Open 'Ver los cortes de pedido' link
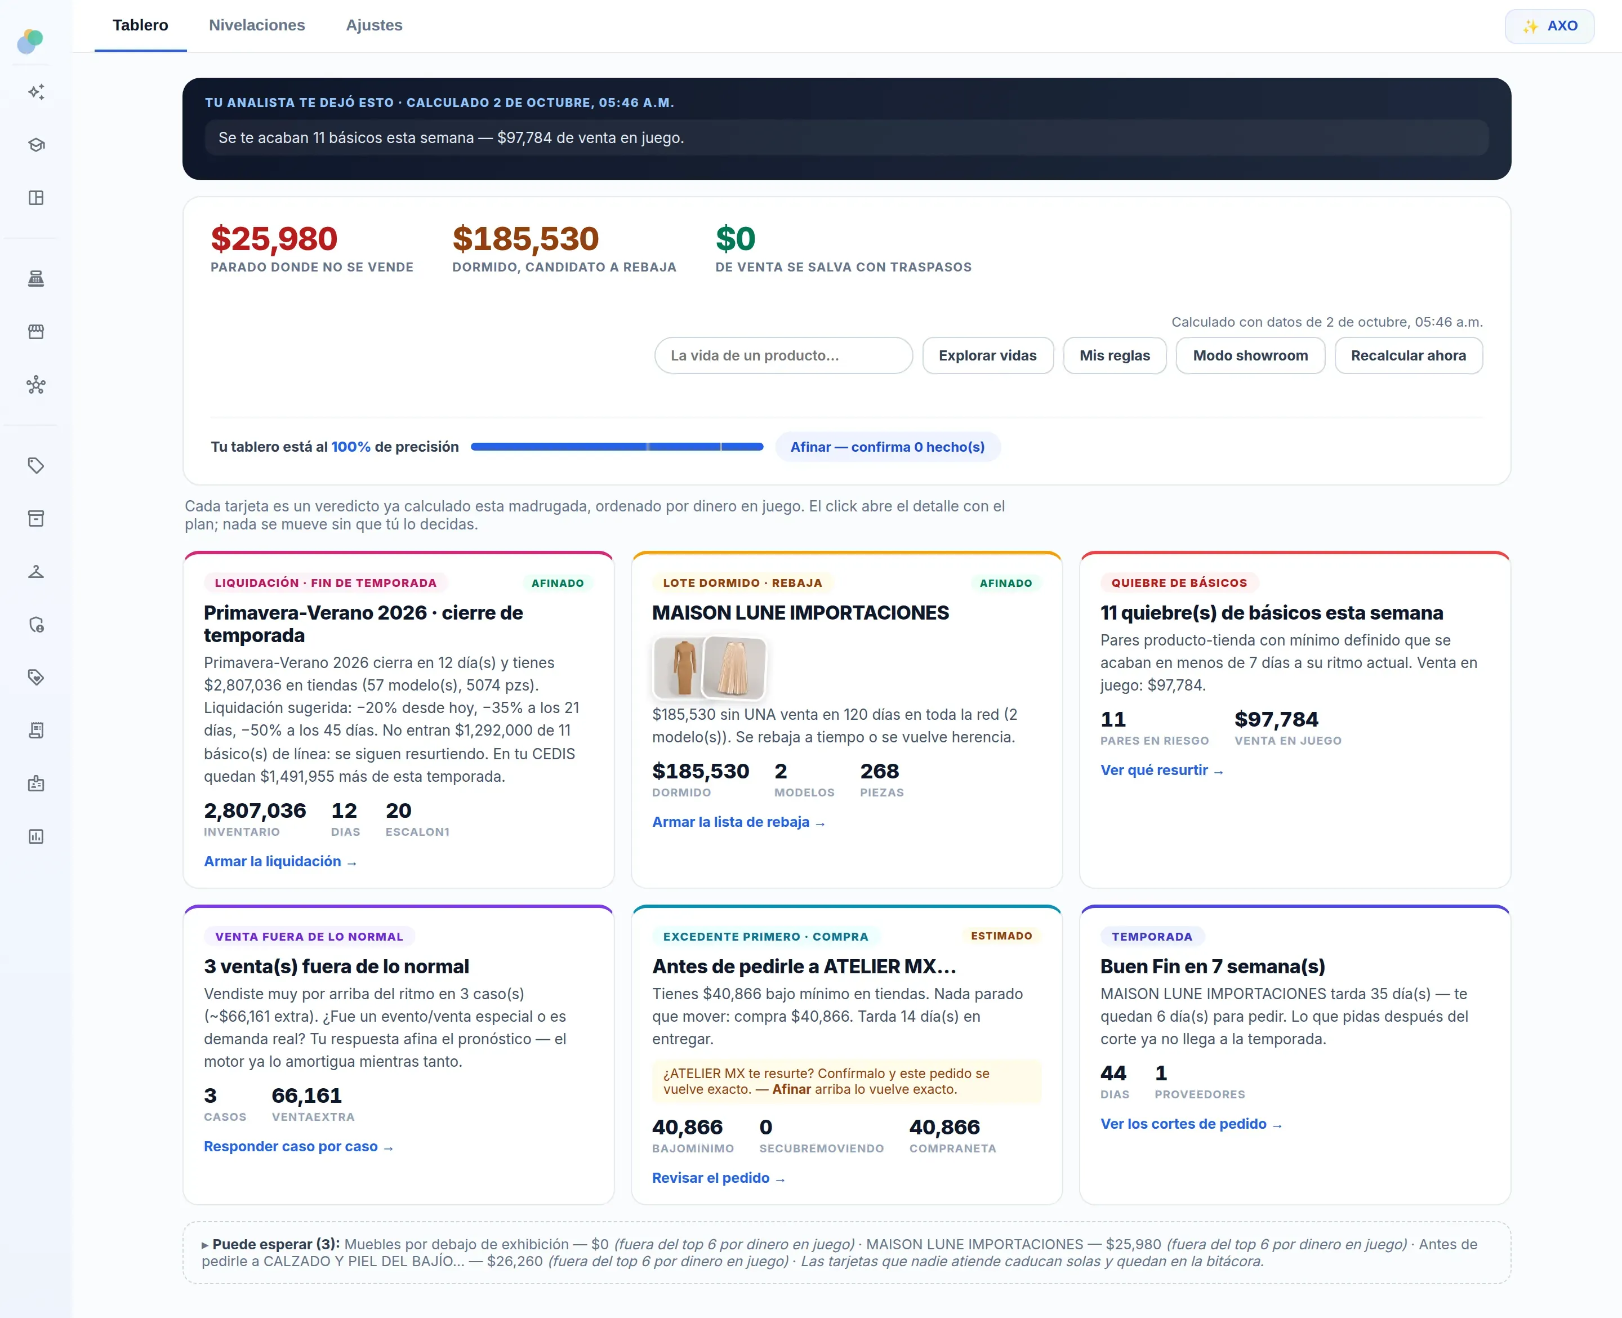The image size is (1622, 1318). [1191, 1124]
